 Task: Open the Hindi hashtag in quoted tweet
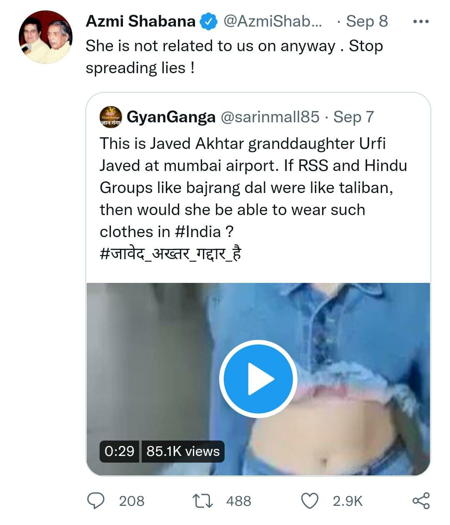pos(170,253)
